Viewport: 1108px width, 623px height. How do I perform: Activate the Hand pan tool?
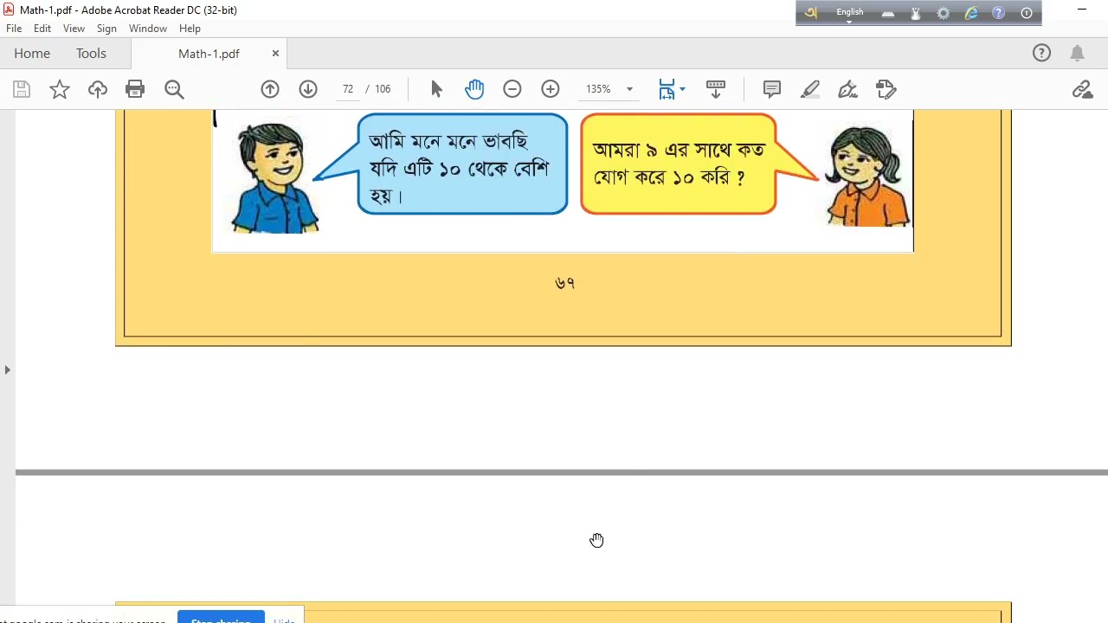coord(474,89)
